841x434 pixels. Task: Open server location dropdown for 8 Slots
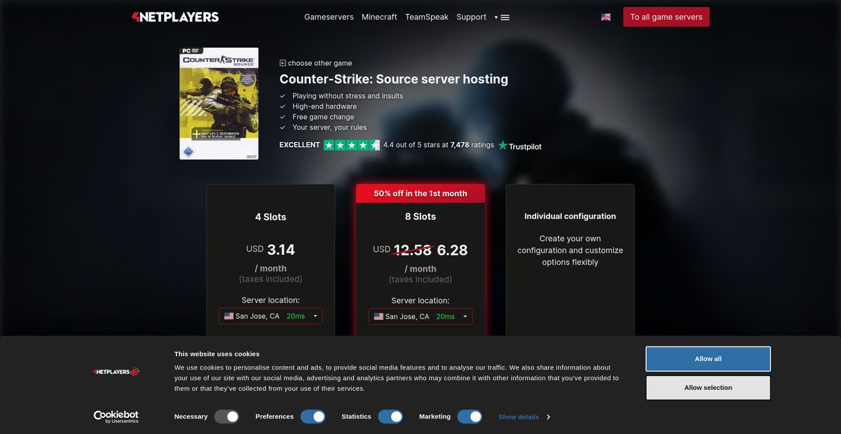[420, 316]
